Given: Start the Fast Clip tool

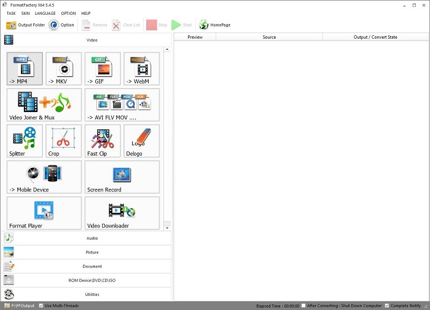Looking at the screenshot, I should pyautogui.click(x=103, y=141).
